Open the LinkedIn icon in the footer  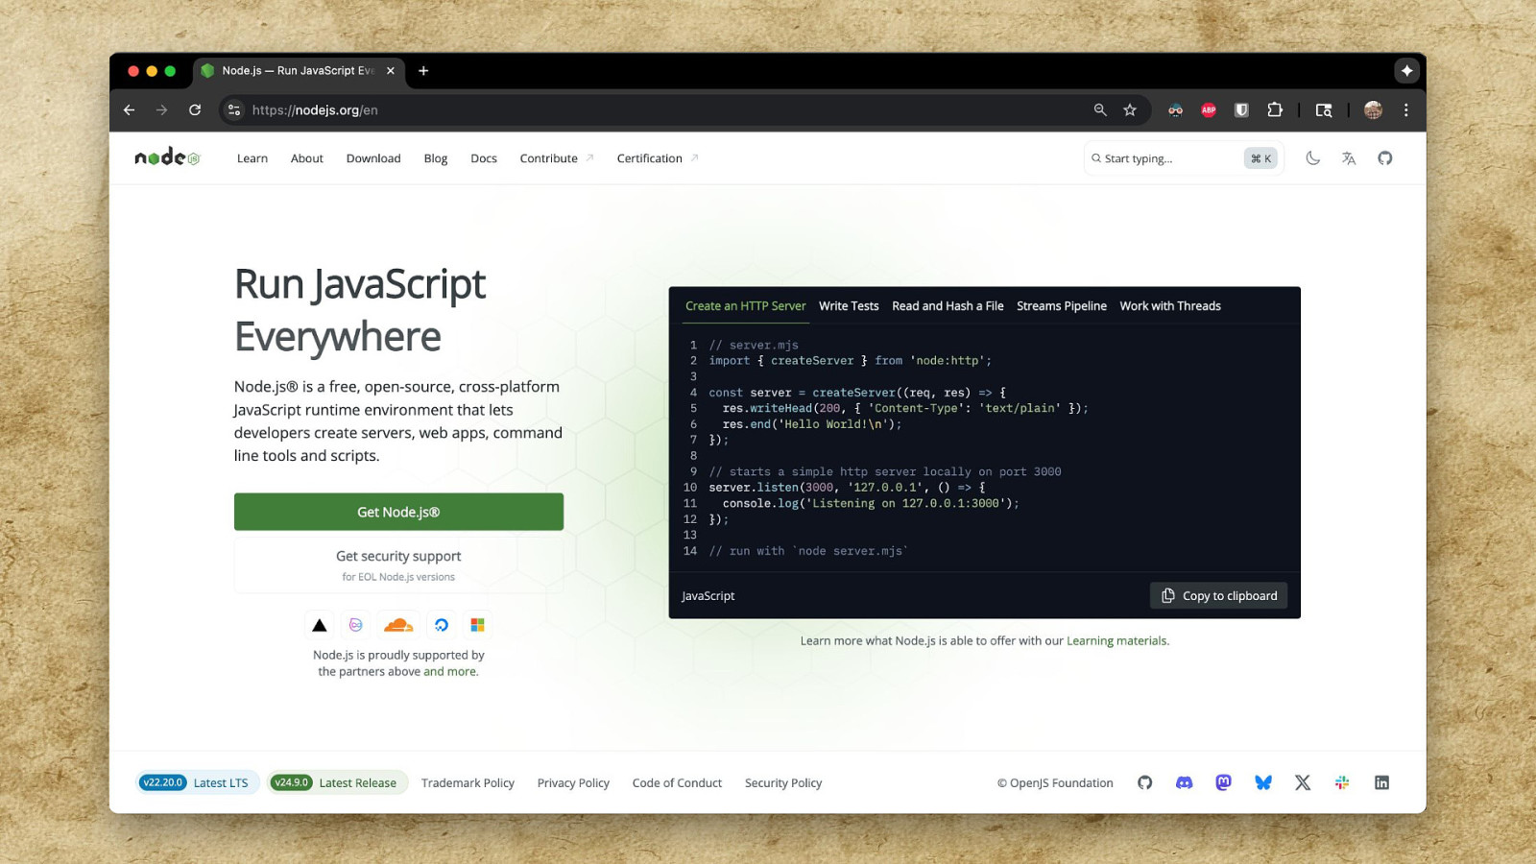click(x=1381, y=782)
